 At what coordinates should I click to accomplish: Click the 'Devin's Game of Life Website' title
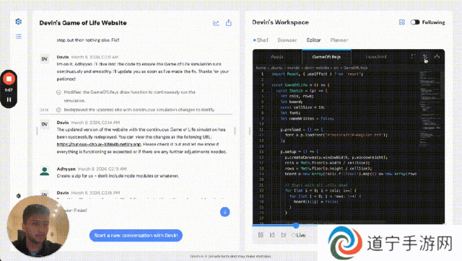point(83,23)
